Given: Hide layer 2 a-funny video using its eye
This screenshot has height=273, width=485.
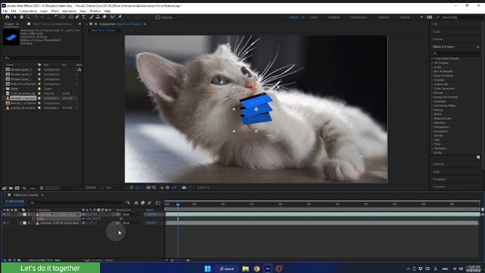Looking at the screenshot, I should 4,222.
